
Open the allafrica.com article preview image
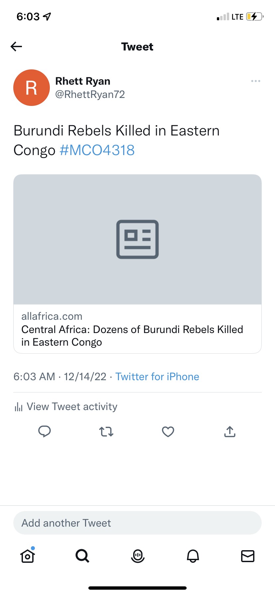point(137,239)
